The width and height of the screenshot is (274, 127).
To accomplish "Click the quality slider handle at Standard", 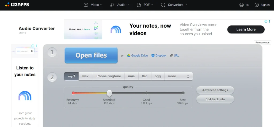I will coord(109,94).
